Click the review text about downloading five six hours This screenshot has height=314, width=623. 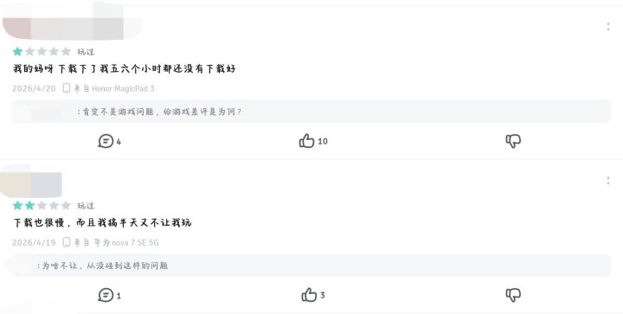coord(125,68)
